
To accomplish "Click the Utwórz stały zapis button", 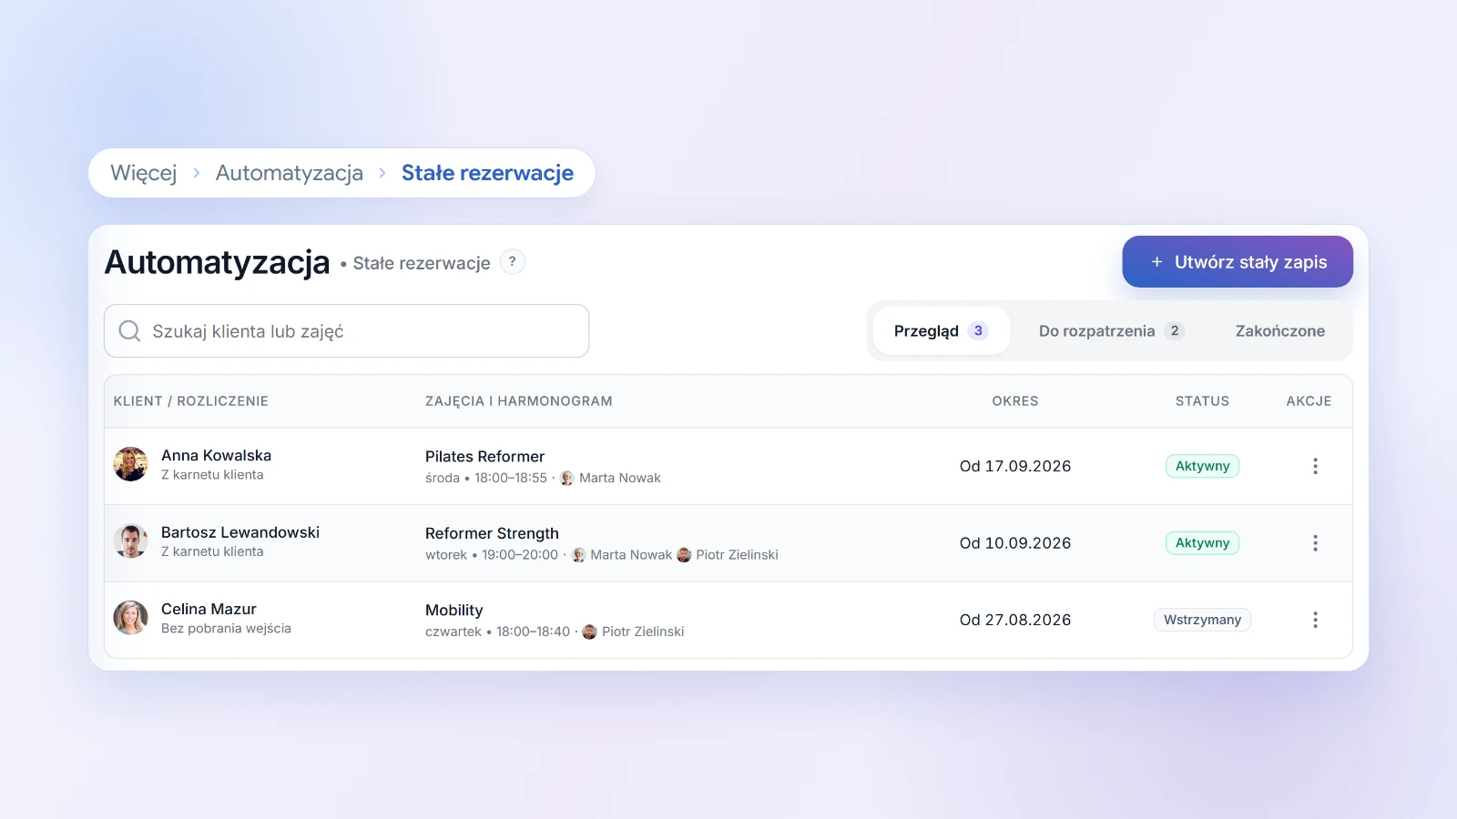I will (1238, 262).
